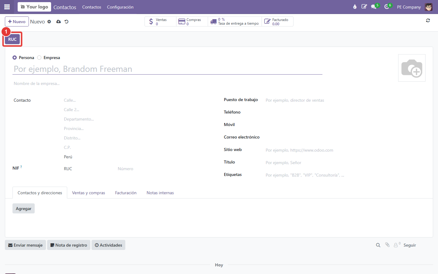
Task: Open the attachments paperclip icon
Action: coord(388,245)
